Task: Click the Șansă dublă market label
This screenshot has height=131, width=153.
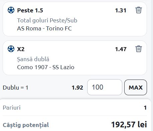Action: (33, 59)
